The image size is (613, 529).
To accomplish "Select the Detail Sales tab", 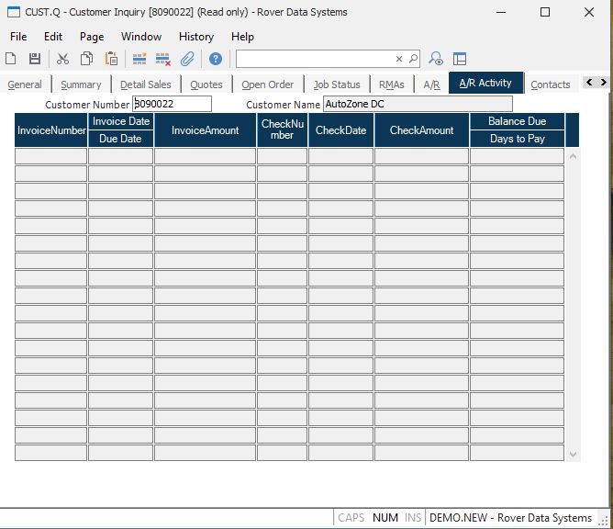I will click(x=145, y=84).
